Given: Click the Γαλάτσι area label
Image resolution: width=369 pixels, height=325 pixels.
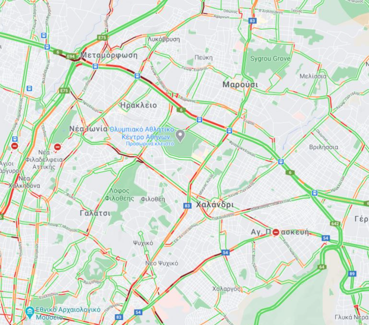Looking at the screenshot, I should pyautogui.click(x=95, y=213).
